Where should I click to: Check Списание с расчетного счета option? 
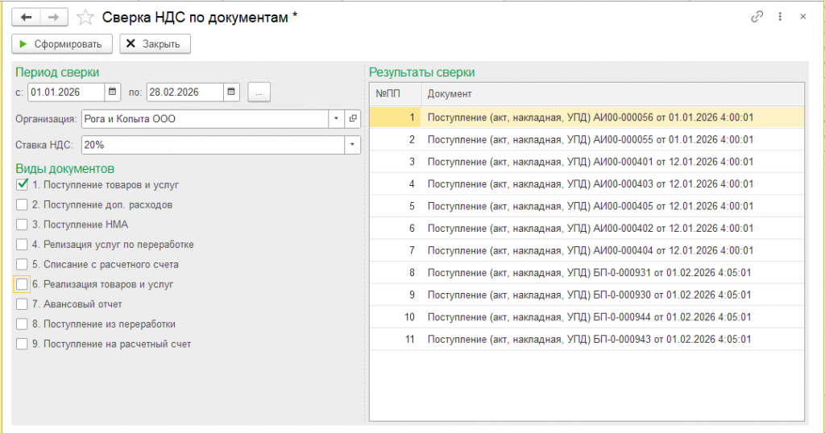(x=23, y=264)
